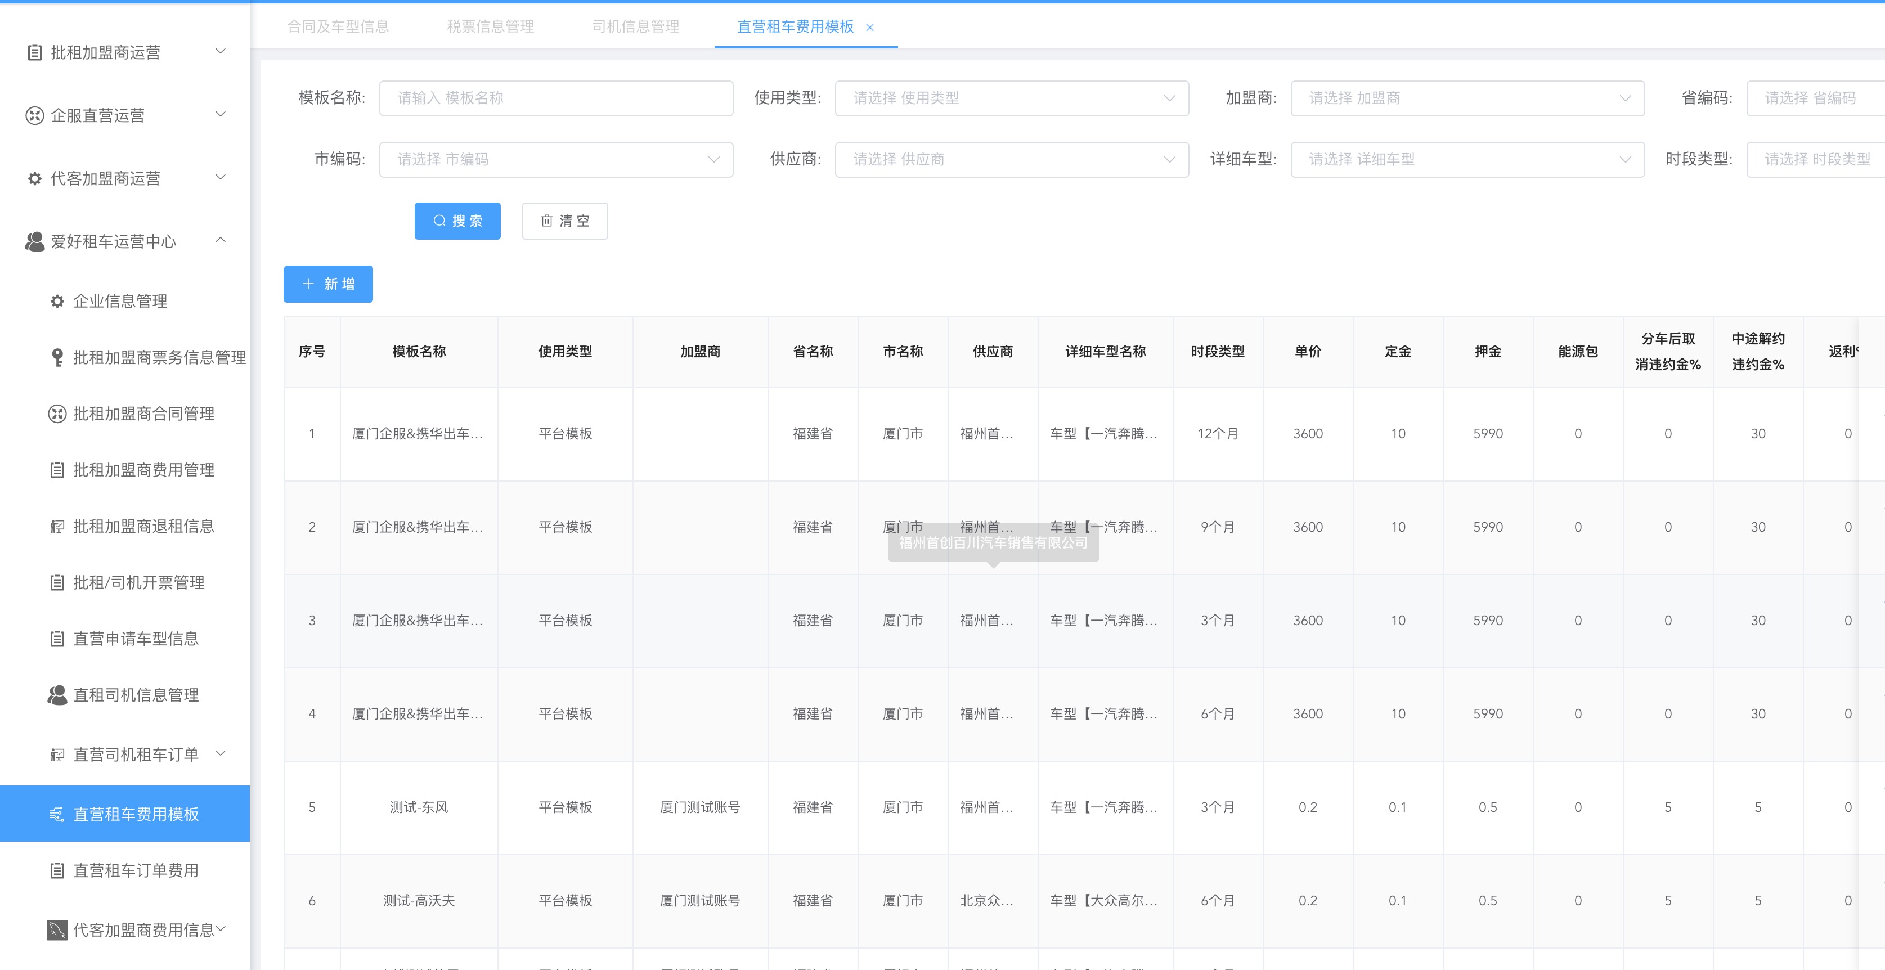1885x970 pixels.
Task: Click the 直营租车订单费用 document icon
Action: click(x=57, y=870)
